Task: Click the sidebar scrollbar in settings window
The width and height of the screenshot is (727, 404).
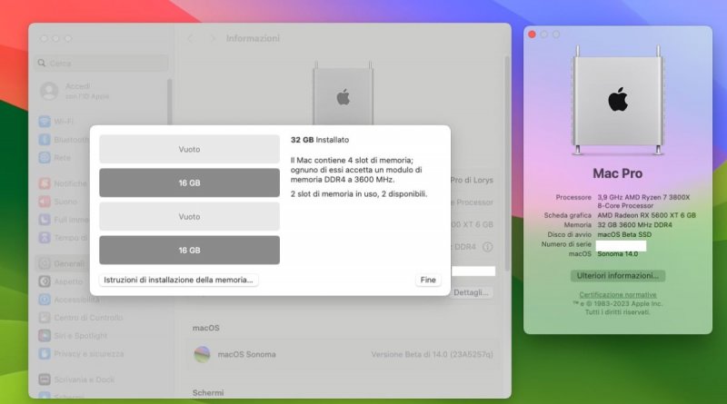Action: click(x=170, y=102)
